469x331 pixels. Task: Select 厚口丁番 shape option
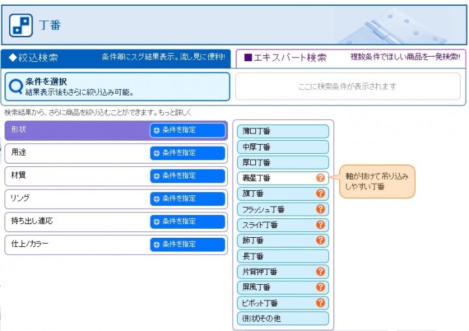283,162
